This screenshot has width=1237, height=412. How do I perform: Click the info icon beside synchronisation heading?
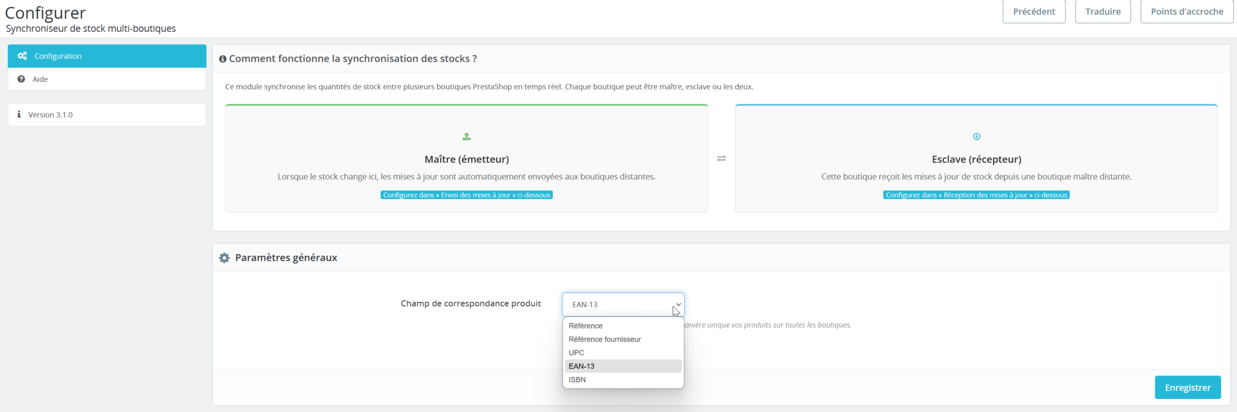223,59
